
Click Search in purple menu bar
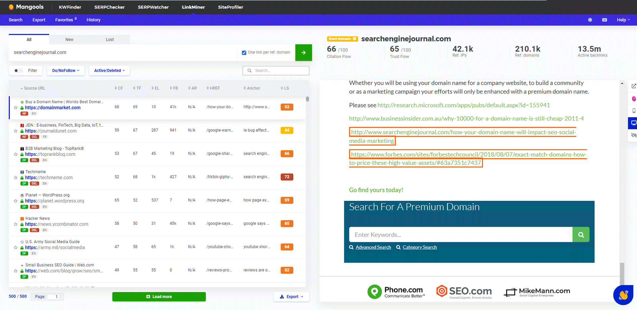[x=16, y=20]
